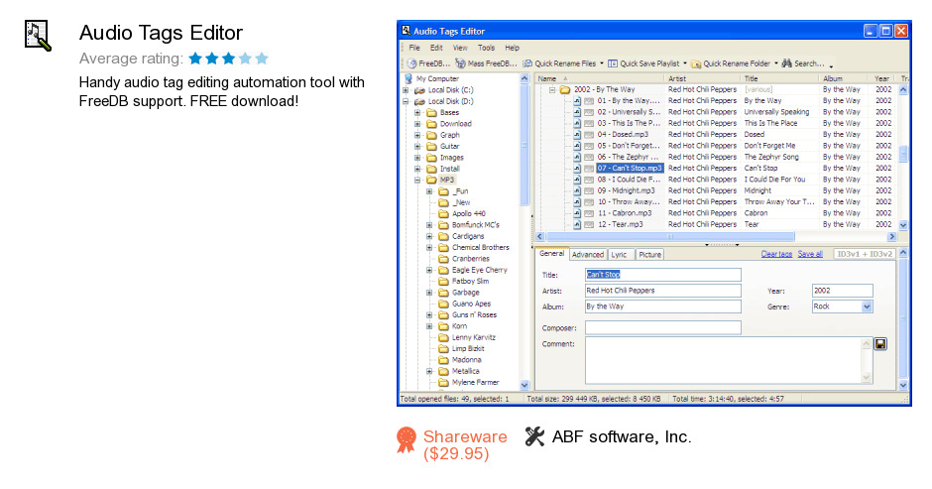932x489 pixels.
Task: Switch to the Advanced tab
Action: 588,255
